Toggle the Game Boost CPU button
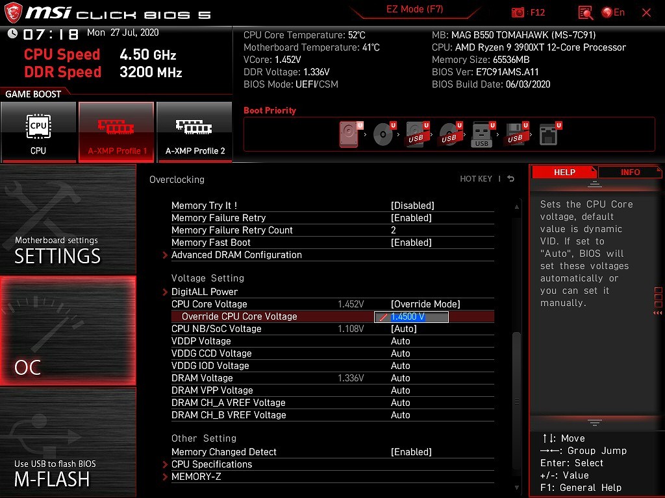This screenshot has width=665, height=498. 38,132
